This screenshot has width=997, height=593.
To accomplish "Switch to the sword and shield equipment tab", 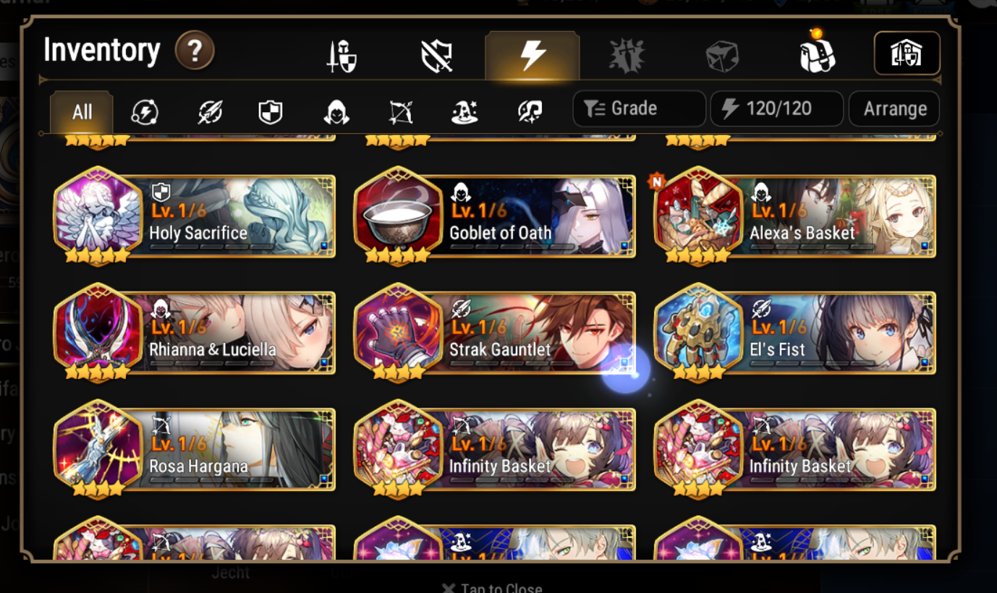I will [x=341, y=56].
